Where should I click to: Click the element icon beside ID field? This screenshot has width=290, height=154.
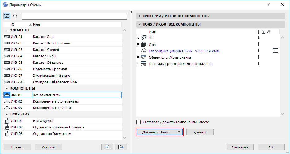(x=144, y=38)
